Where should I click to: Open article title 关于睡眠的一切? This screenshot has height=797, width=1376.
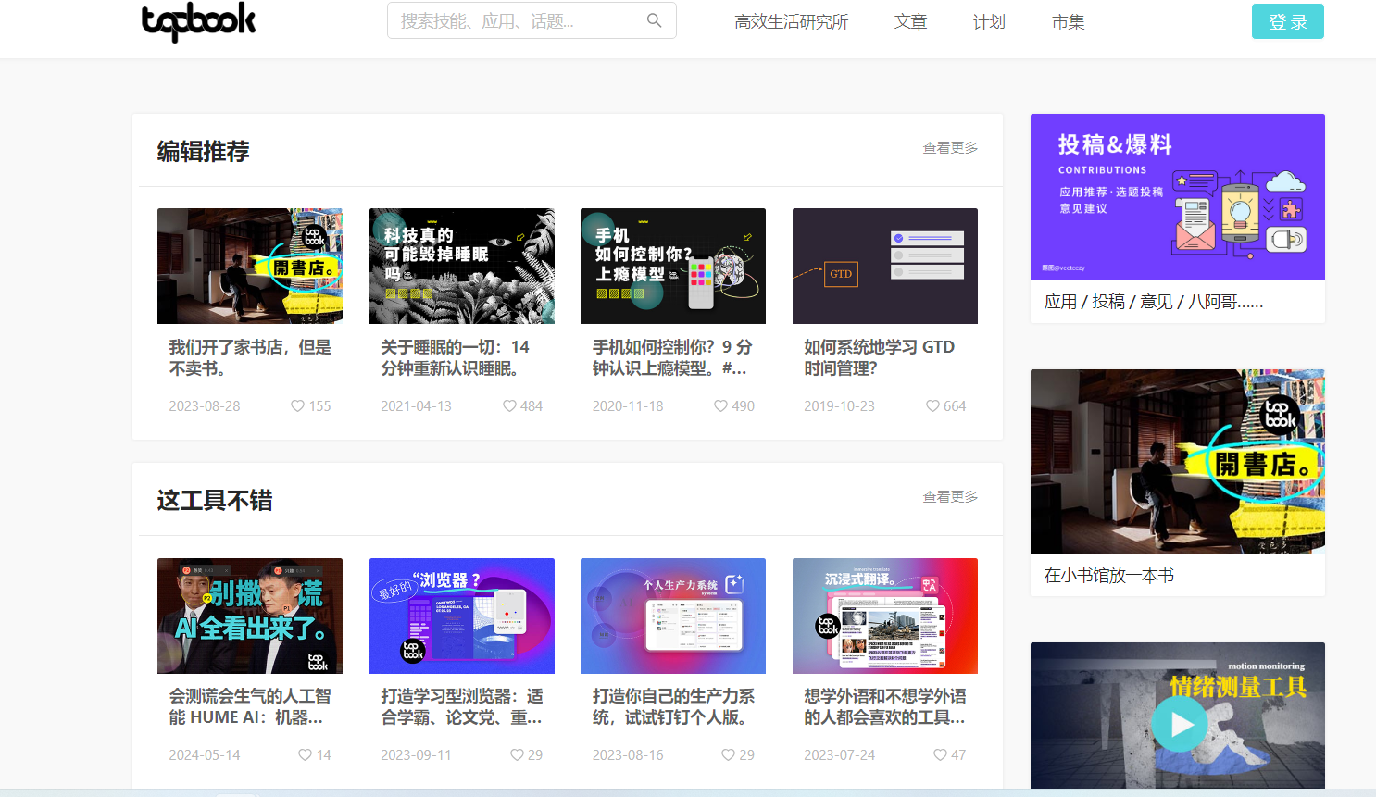tap(456, 357)
